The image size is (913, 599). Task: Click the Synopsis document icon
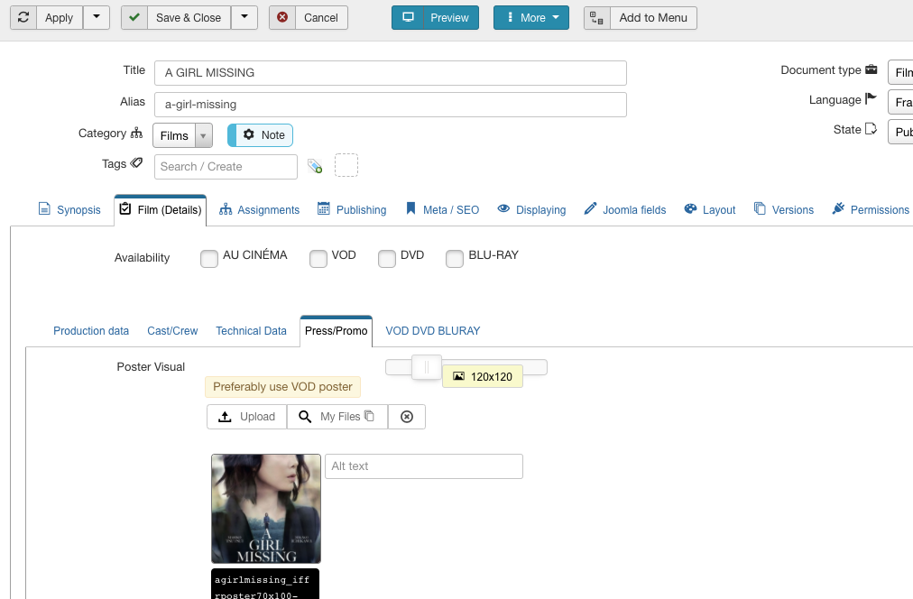click(x=44, y=208)
